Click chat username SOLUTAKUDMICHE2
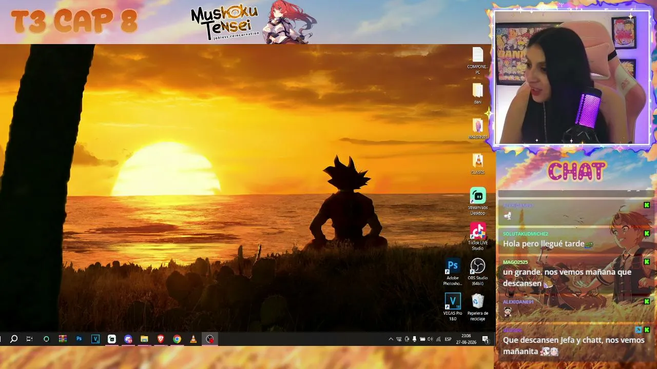 (x=526, y=234)
